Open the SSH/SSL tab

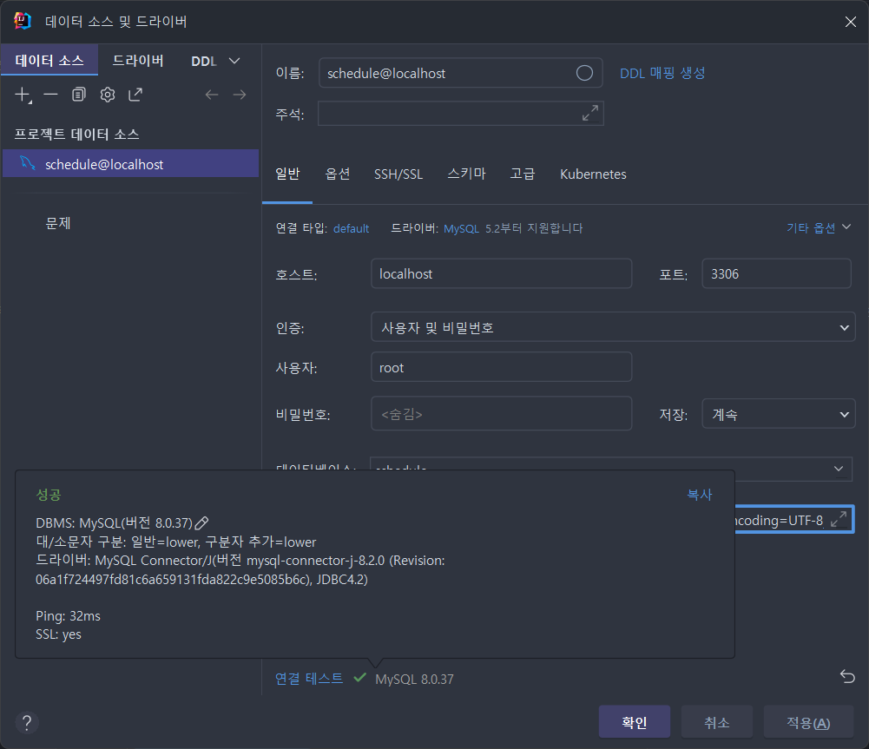pyautogui.click(x=398, y=174)
